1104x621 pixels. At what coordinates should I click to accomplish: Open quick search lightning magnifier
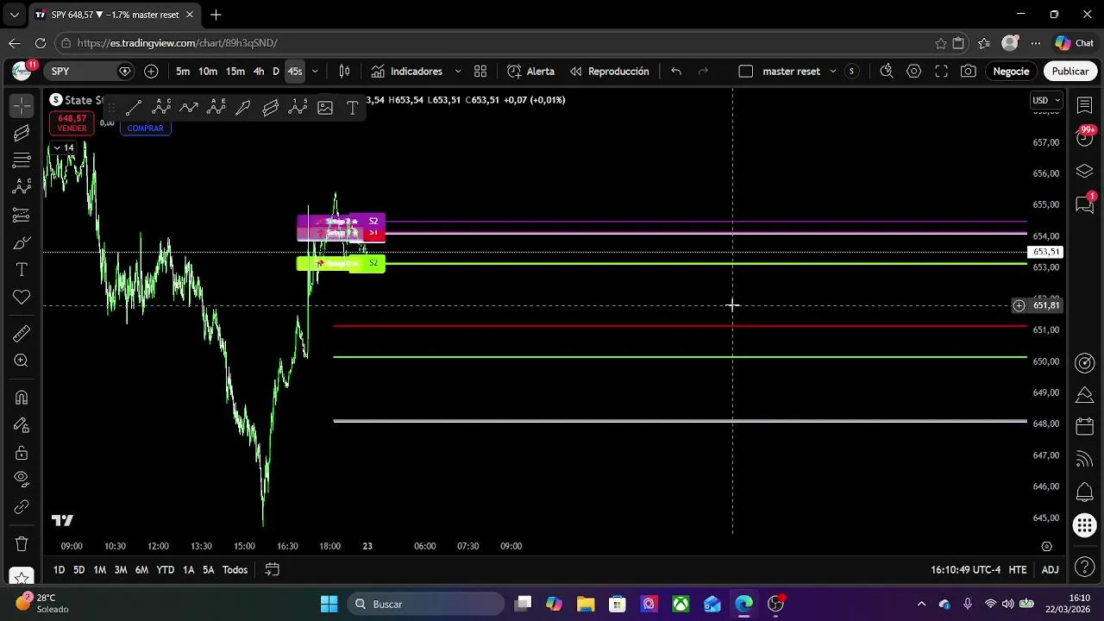coord(886,72)
